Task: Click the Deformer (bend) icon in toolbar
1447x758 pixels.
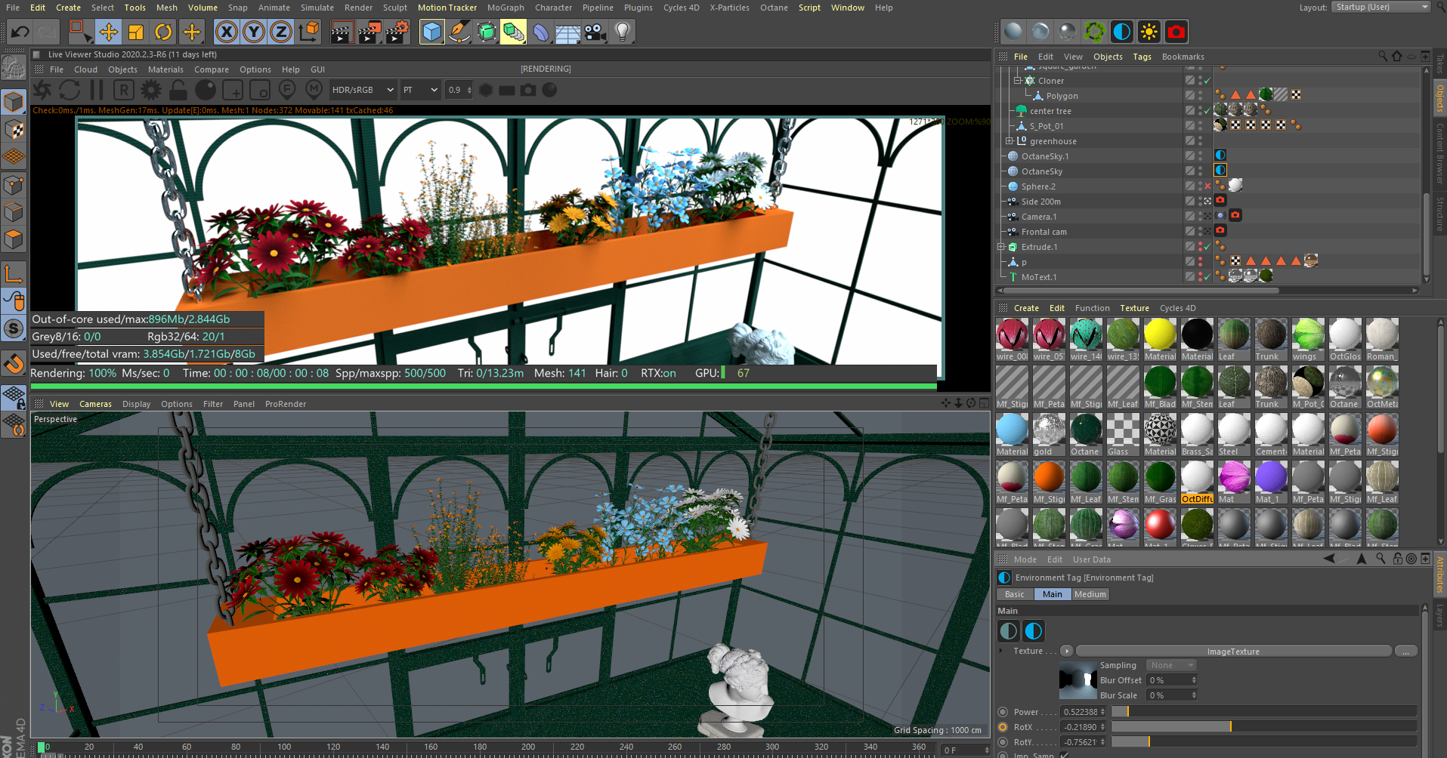Action: point(540,32)
